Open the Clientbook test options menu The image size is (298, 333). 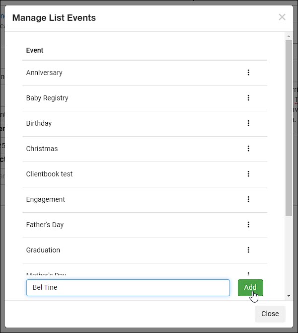248,174
